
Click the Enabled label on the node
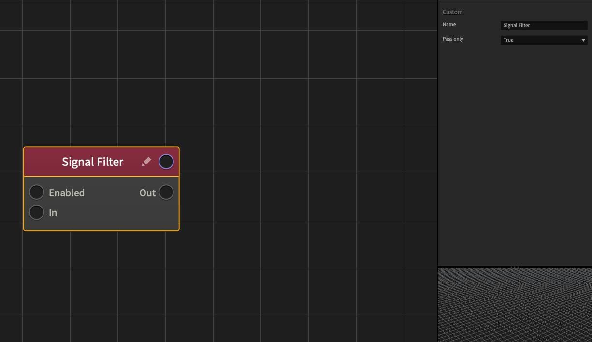[x=67, y=193]
